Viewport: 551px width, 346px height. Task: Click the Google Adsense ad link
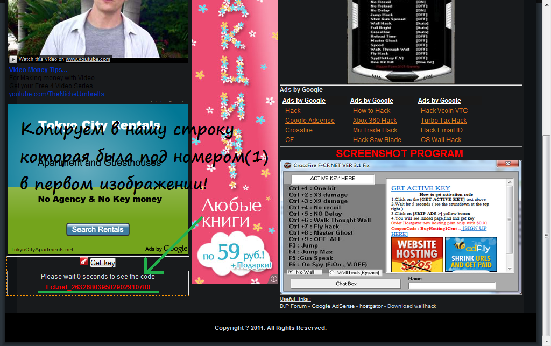point(309,121)
